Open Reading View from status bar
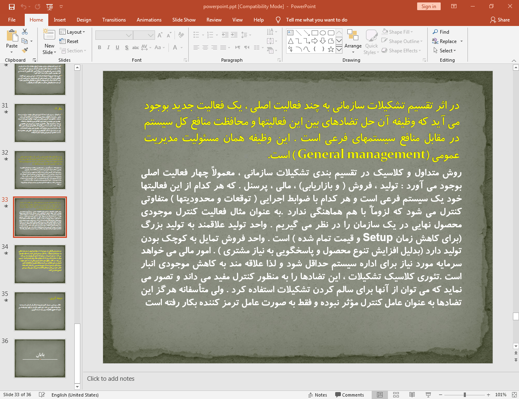519x399 pixels. point(412,395)
